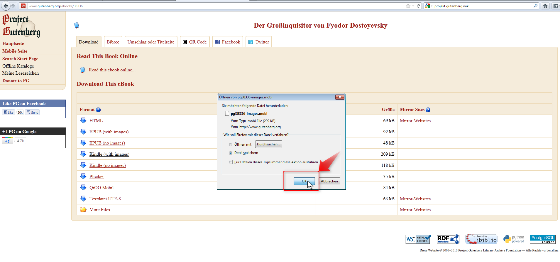
Task: Open Mobile Seite sidebar link
Action: (x=15, y=51)
